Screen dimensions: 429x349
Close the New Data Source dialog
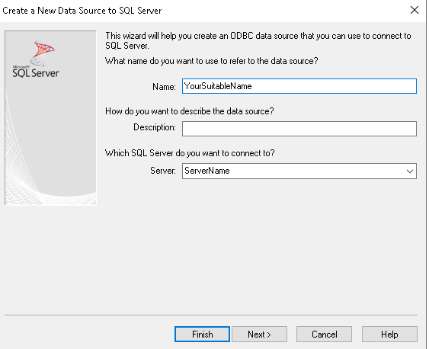(415, 10)
